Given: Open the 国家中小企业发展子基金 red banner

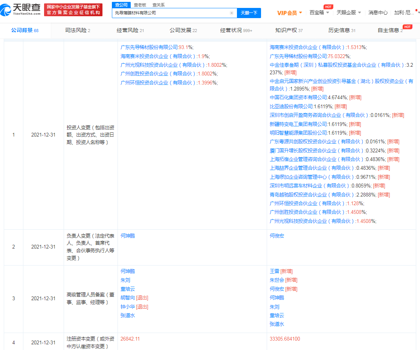Looking at the screenshot, I should (x=73, y=10).
